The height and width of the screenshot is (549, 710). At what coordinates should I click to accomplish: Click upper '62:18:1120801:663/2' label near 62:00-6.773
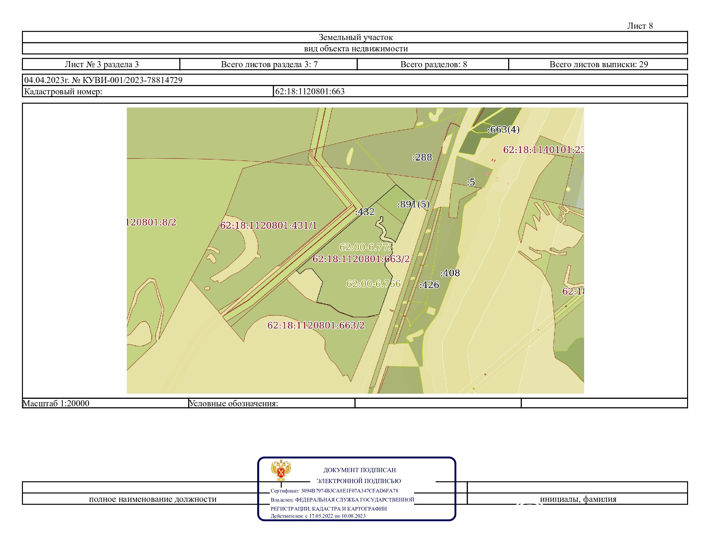361,259
